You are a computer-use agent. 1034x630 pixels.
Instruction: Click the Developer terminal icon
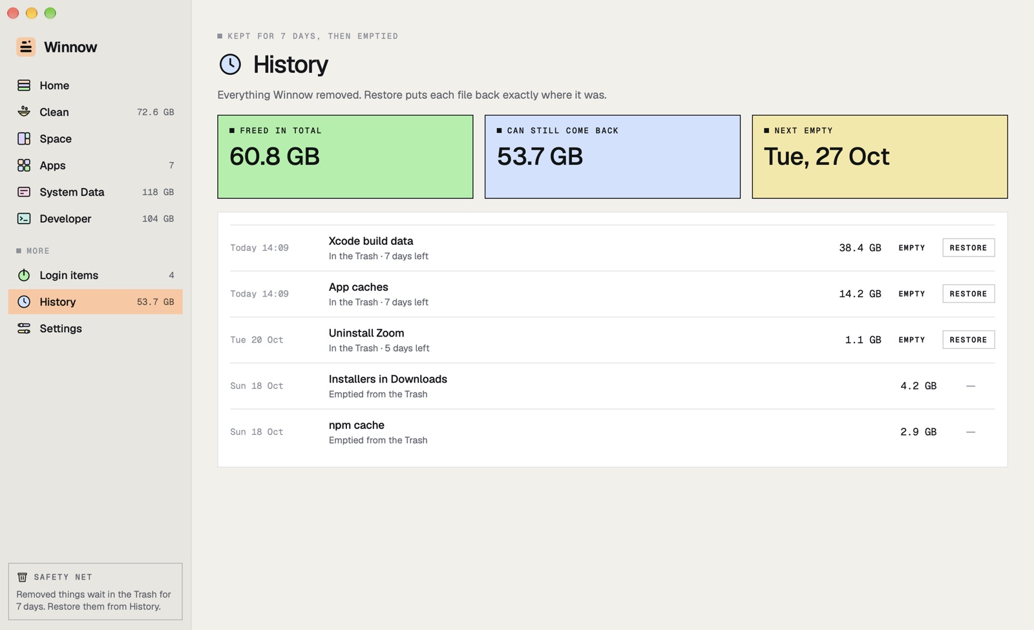(x=24, y=218)
